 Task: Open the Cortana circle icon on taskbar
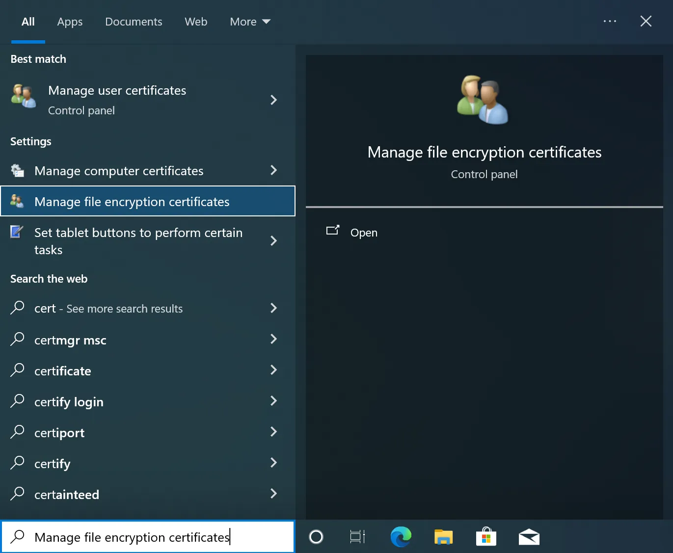(x=316, y=537)
